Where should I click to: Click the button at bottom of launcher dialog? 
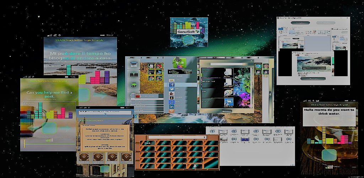click(x=226, y=111)
